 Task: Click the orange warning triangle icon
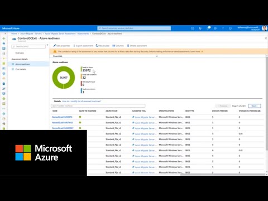[x=55, y=51]
